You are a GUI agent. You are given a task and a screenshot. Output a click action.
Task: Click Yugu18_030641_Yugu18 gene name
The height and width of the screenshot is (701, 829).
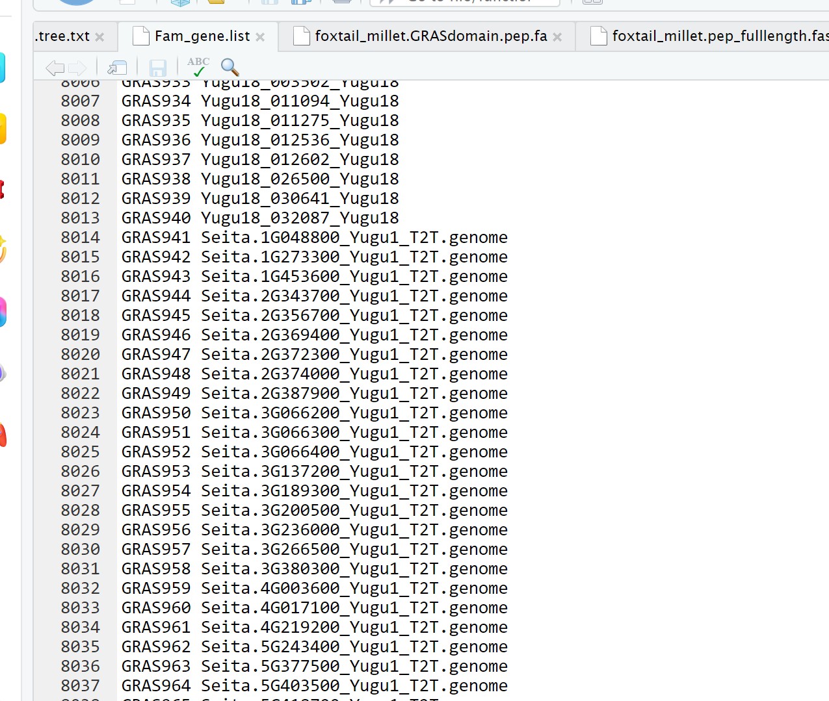(300, 199)
